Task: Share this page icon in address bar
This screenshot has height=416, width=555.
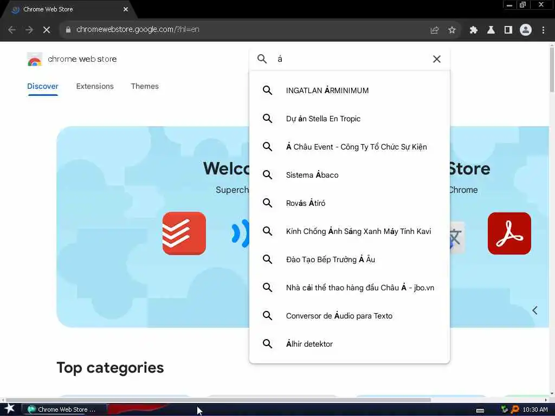Action: [x=434, y=30]
